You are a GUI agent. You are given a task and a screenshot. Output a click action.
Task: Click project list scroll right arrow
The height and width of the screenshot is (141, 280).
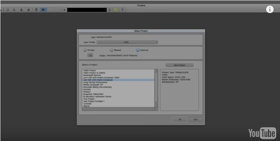(153, 109)
